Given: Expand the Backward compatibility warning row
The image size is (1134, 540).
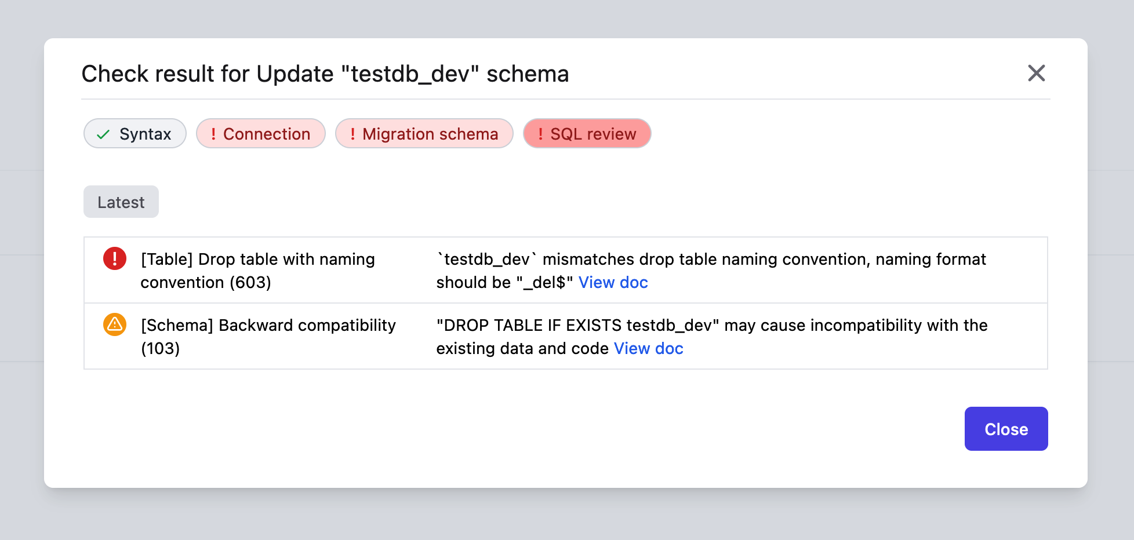Looking at the screenshot, I should click(268, 336).
